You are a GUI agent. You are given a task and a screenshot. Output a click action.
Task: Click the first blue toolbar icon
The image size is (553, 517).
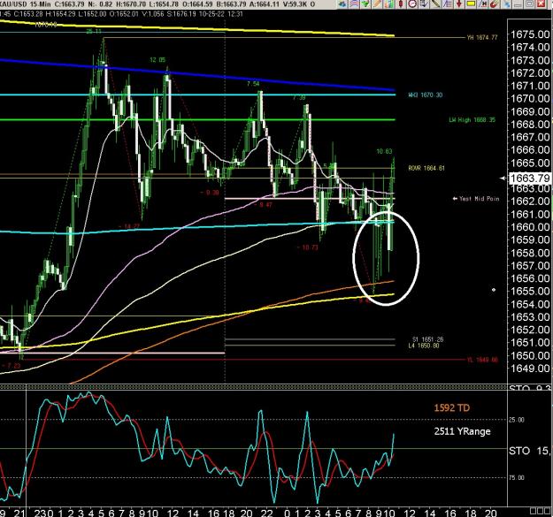click(x=342, y=4)
